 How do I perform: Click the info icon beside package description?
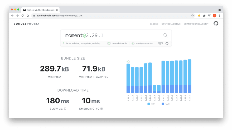point(63,43)
